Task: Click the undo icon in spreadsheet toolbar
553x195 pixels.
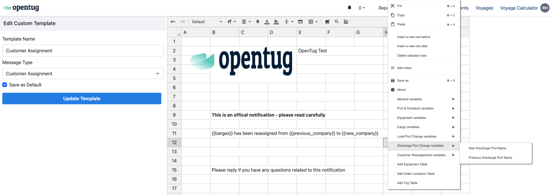Action: coord(173,22)
